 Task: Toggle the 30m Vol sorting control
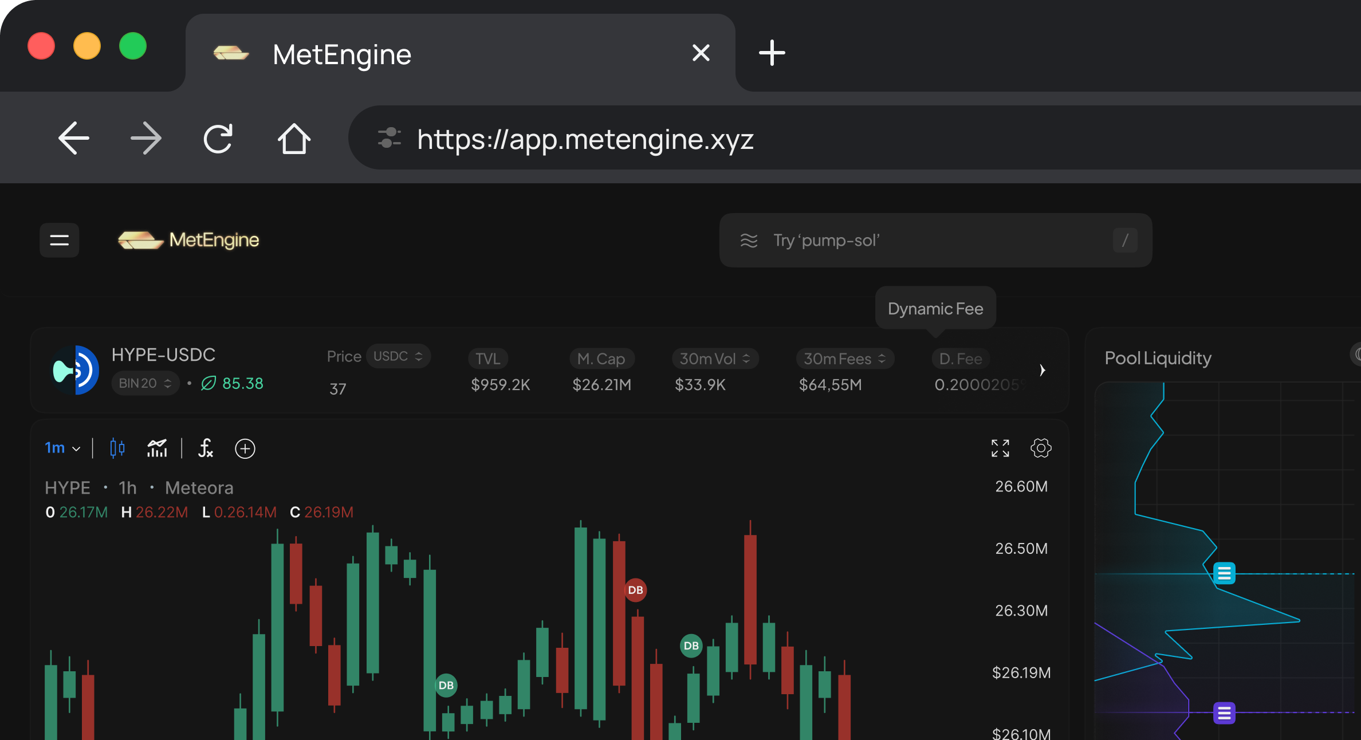[746, 359]
